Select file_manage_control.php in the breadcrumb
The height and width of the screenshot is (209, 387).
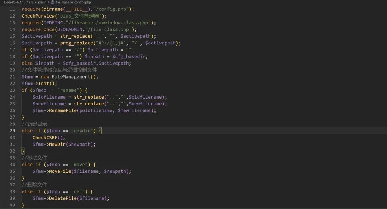(x=73, y=2)
